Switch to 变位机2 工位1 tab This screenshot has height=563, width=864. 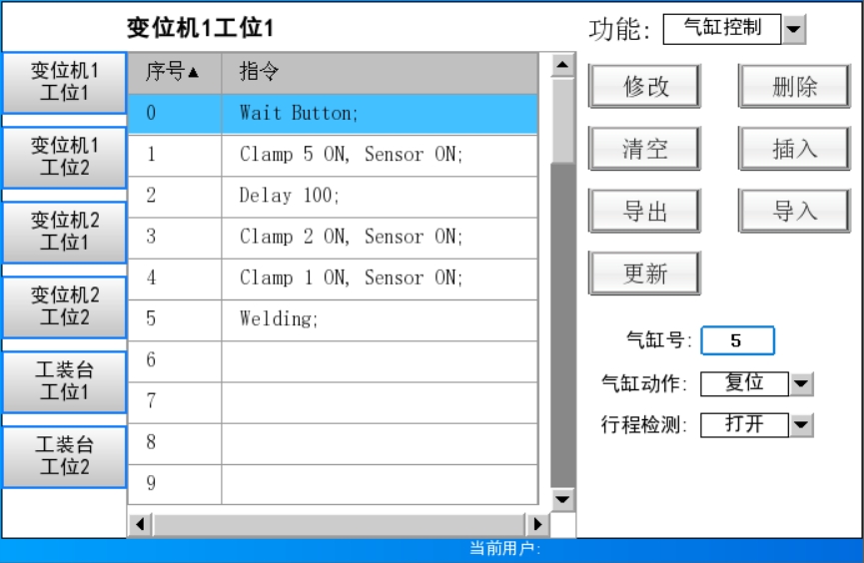pyautogui.click(x=64, y=232)
